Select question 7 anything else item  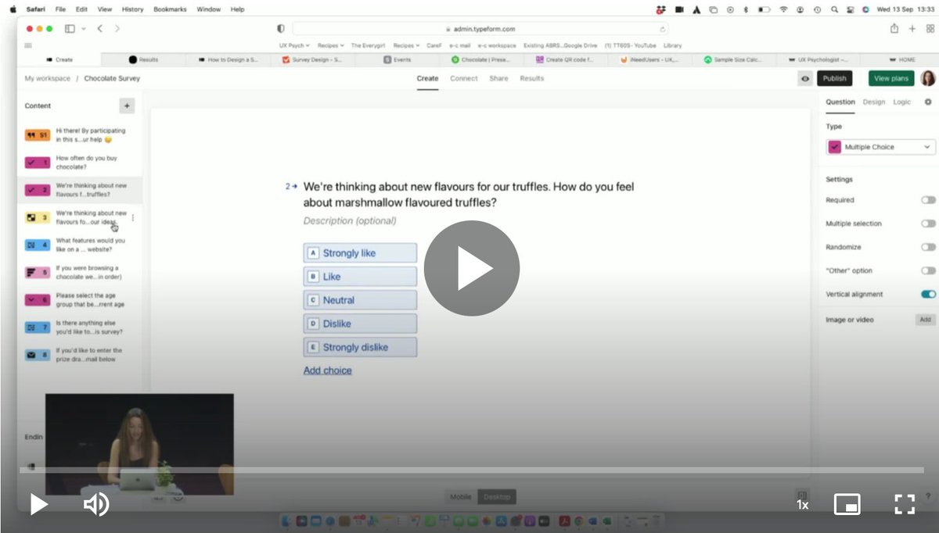click(x=80, y=327)
